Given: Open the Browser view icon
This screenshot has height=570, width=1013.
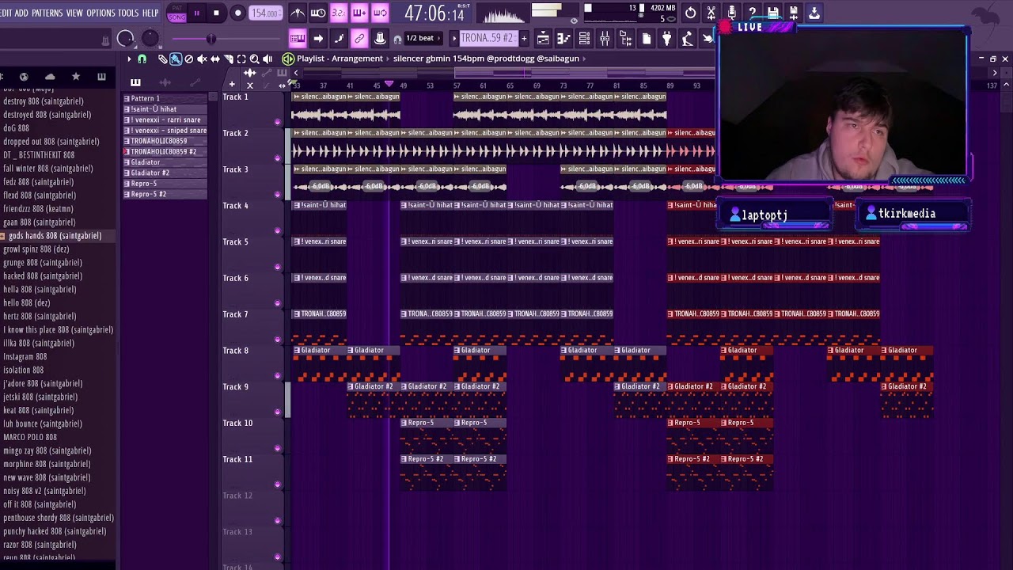Looking at the screenshot, I should 625,38.
